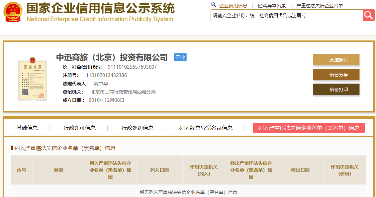Click the national emblem logo
This screenshot has height=197, width=376.
13,12
